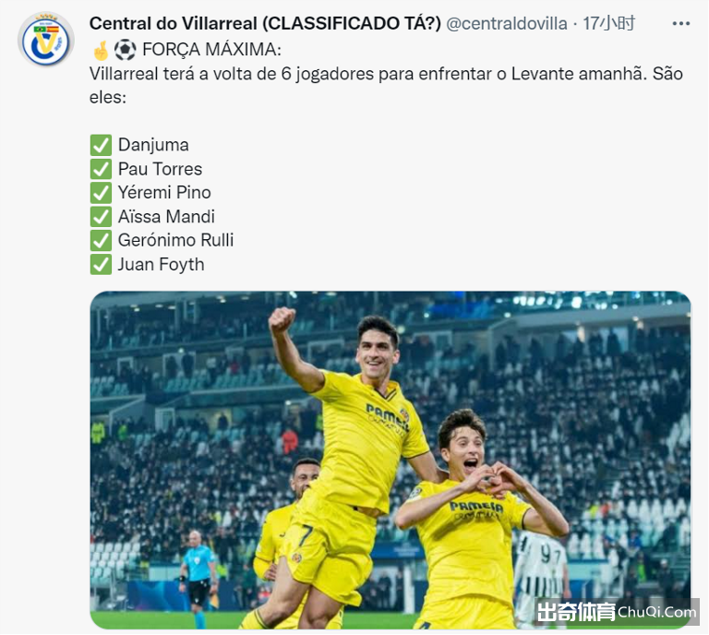Click the Danjuma name in the list
The height and width of the screenshot is (635, 709).
(153, 145)
